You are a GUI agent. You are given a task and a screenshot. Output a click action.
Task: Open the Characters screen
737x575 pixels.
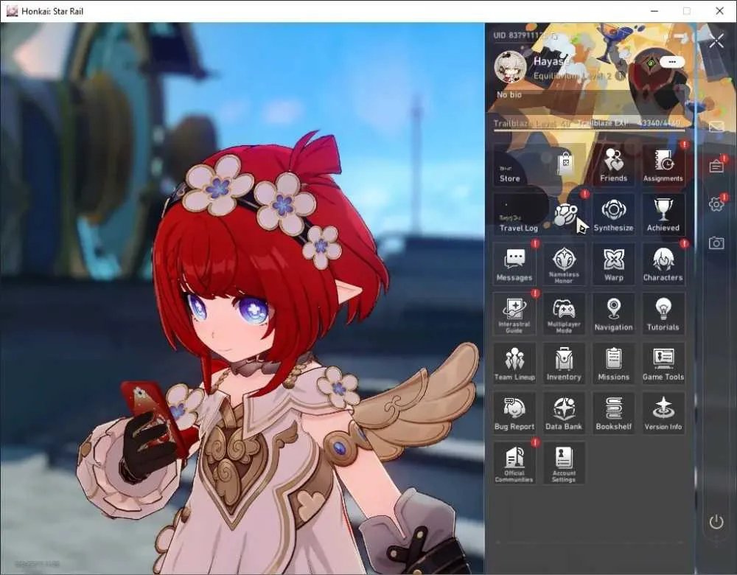coord(663,264)
